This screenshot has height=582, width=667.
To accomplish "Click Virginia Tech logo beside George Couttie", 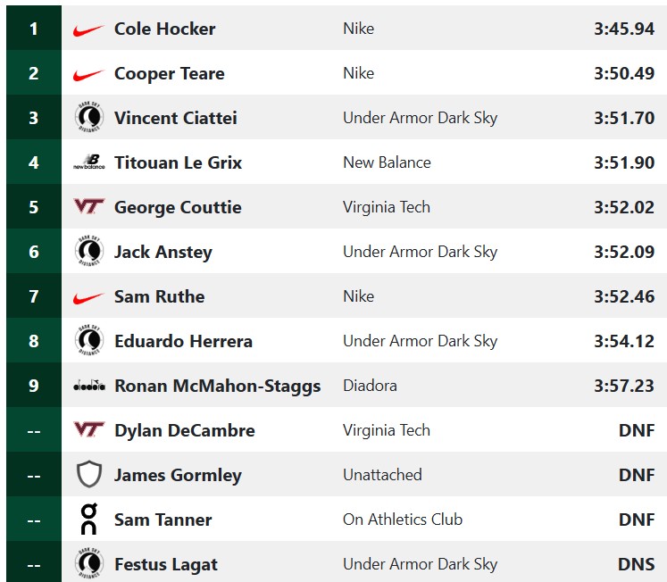I will tap(88, 207).
